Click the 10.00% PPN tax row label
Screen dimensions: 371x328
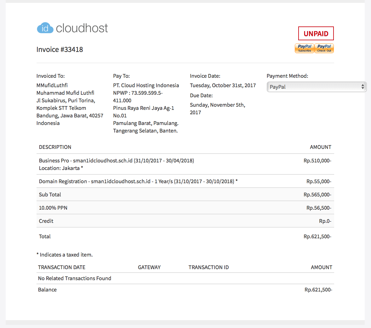[x=53, y=208]
